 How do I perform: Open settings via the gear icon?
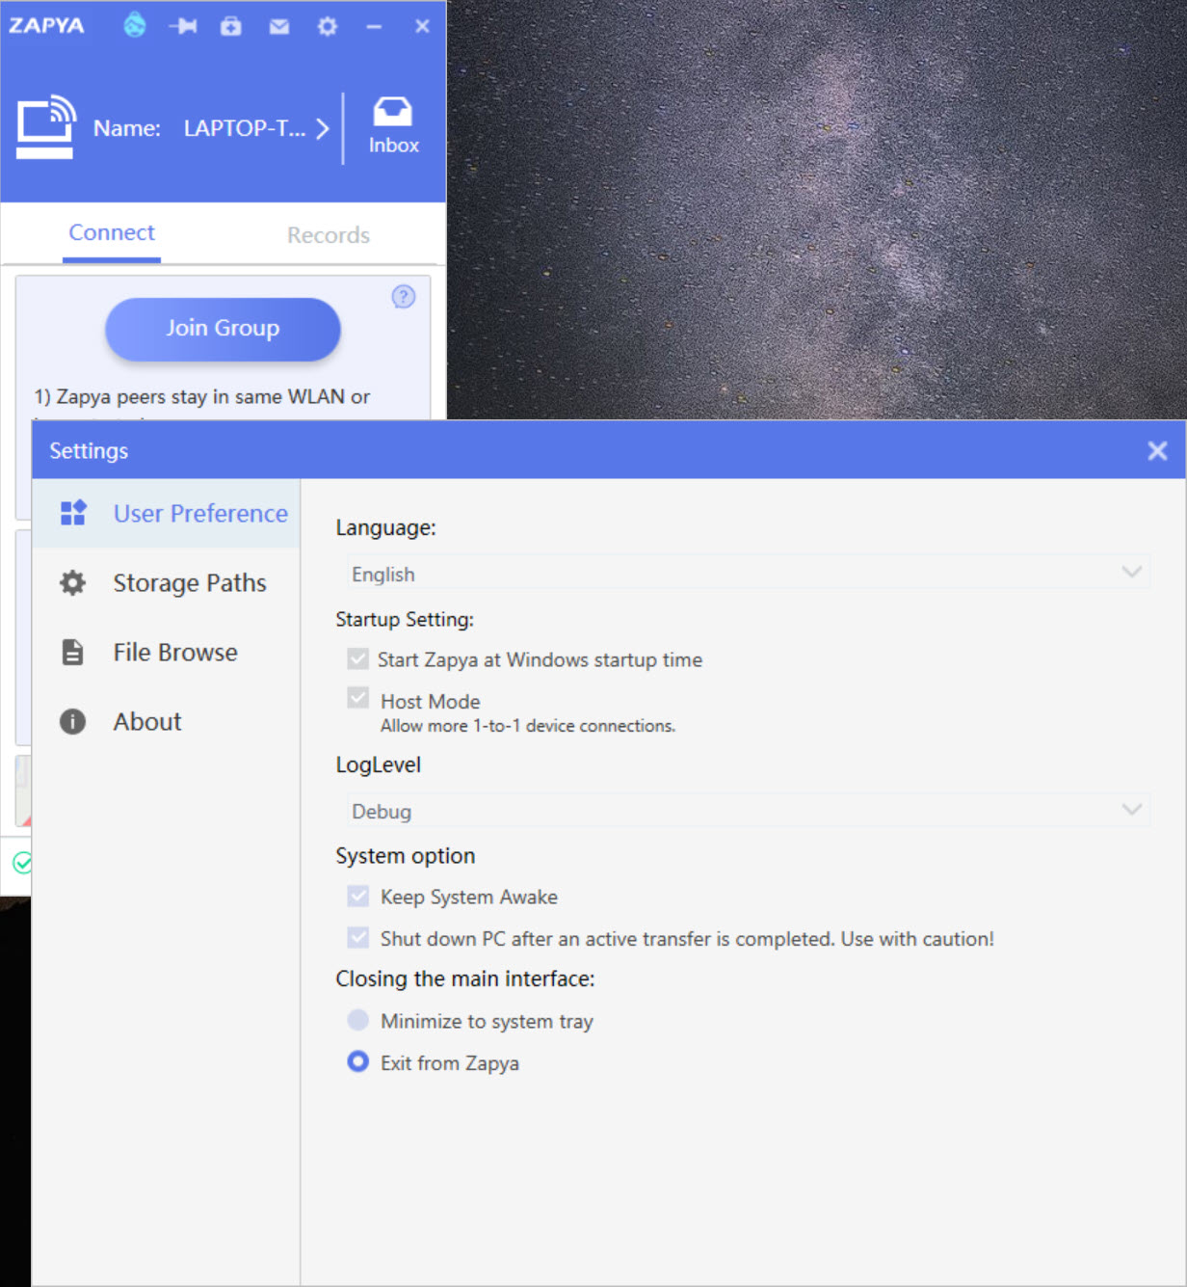pyautogui.click(x=328, y=26)
